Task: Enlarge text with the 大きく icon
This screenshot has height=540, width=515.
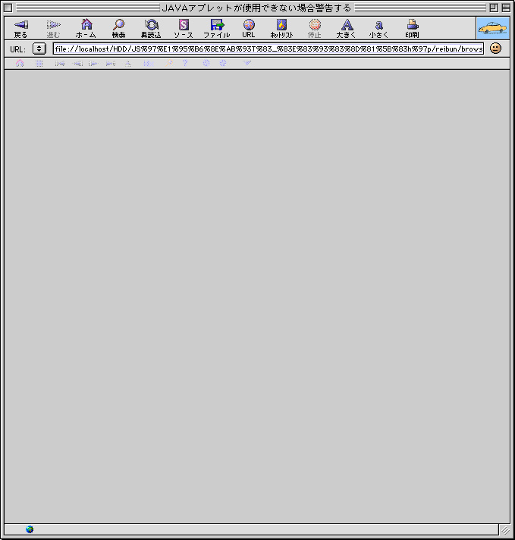Action: (x=347, y=29)
